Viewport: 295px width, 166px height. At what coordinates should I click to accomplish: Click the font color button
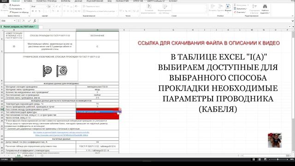[58, 11]
